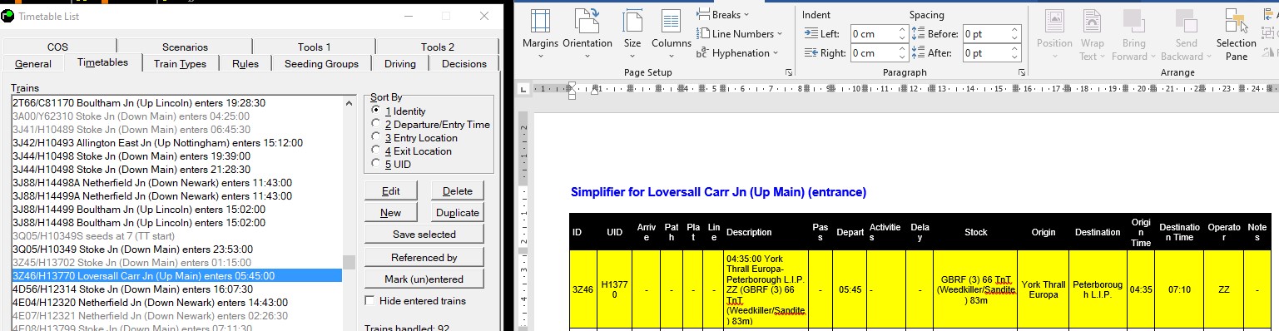Viewport: 1279px width, 331px height.
Task: Switch to the Train Types tab
Action: (181, 63)
